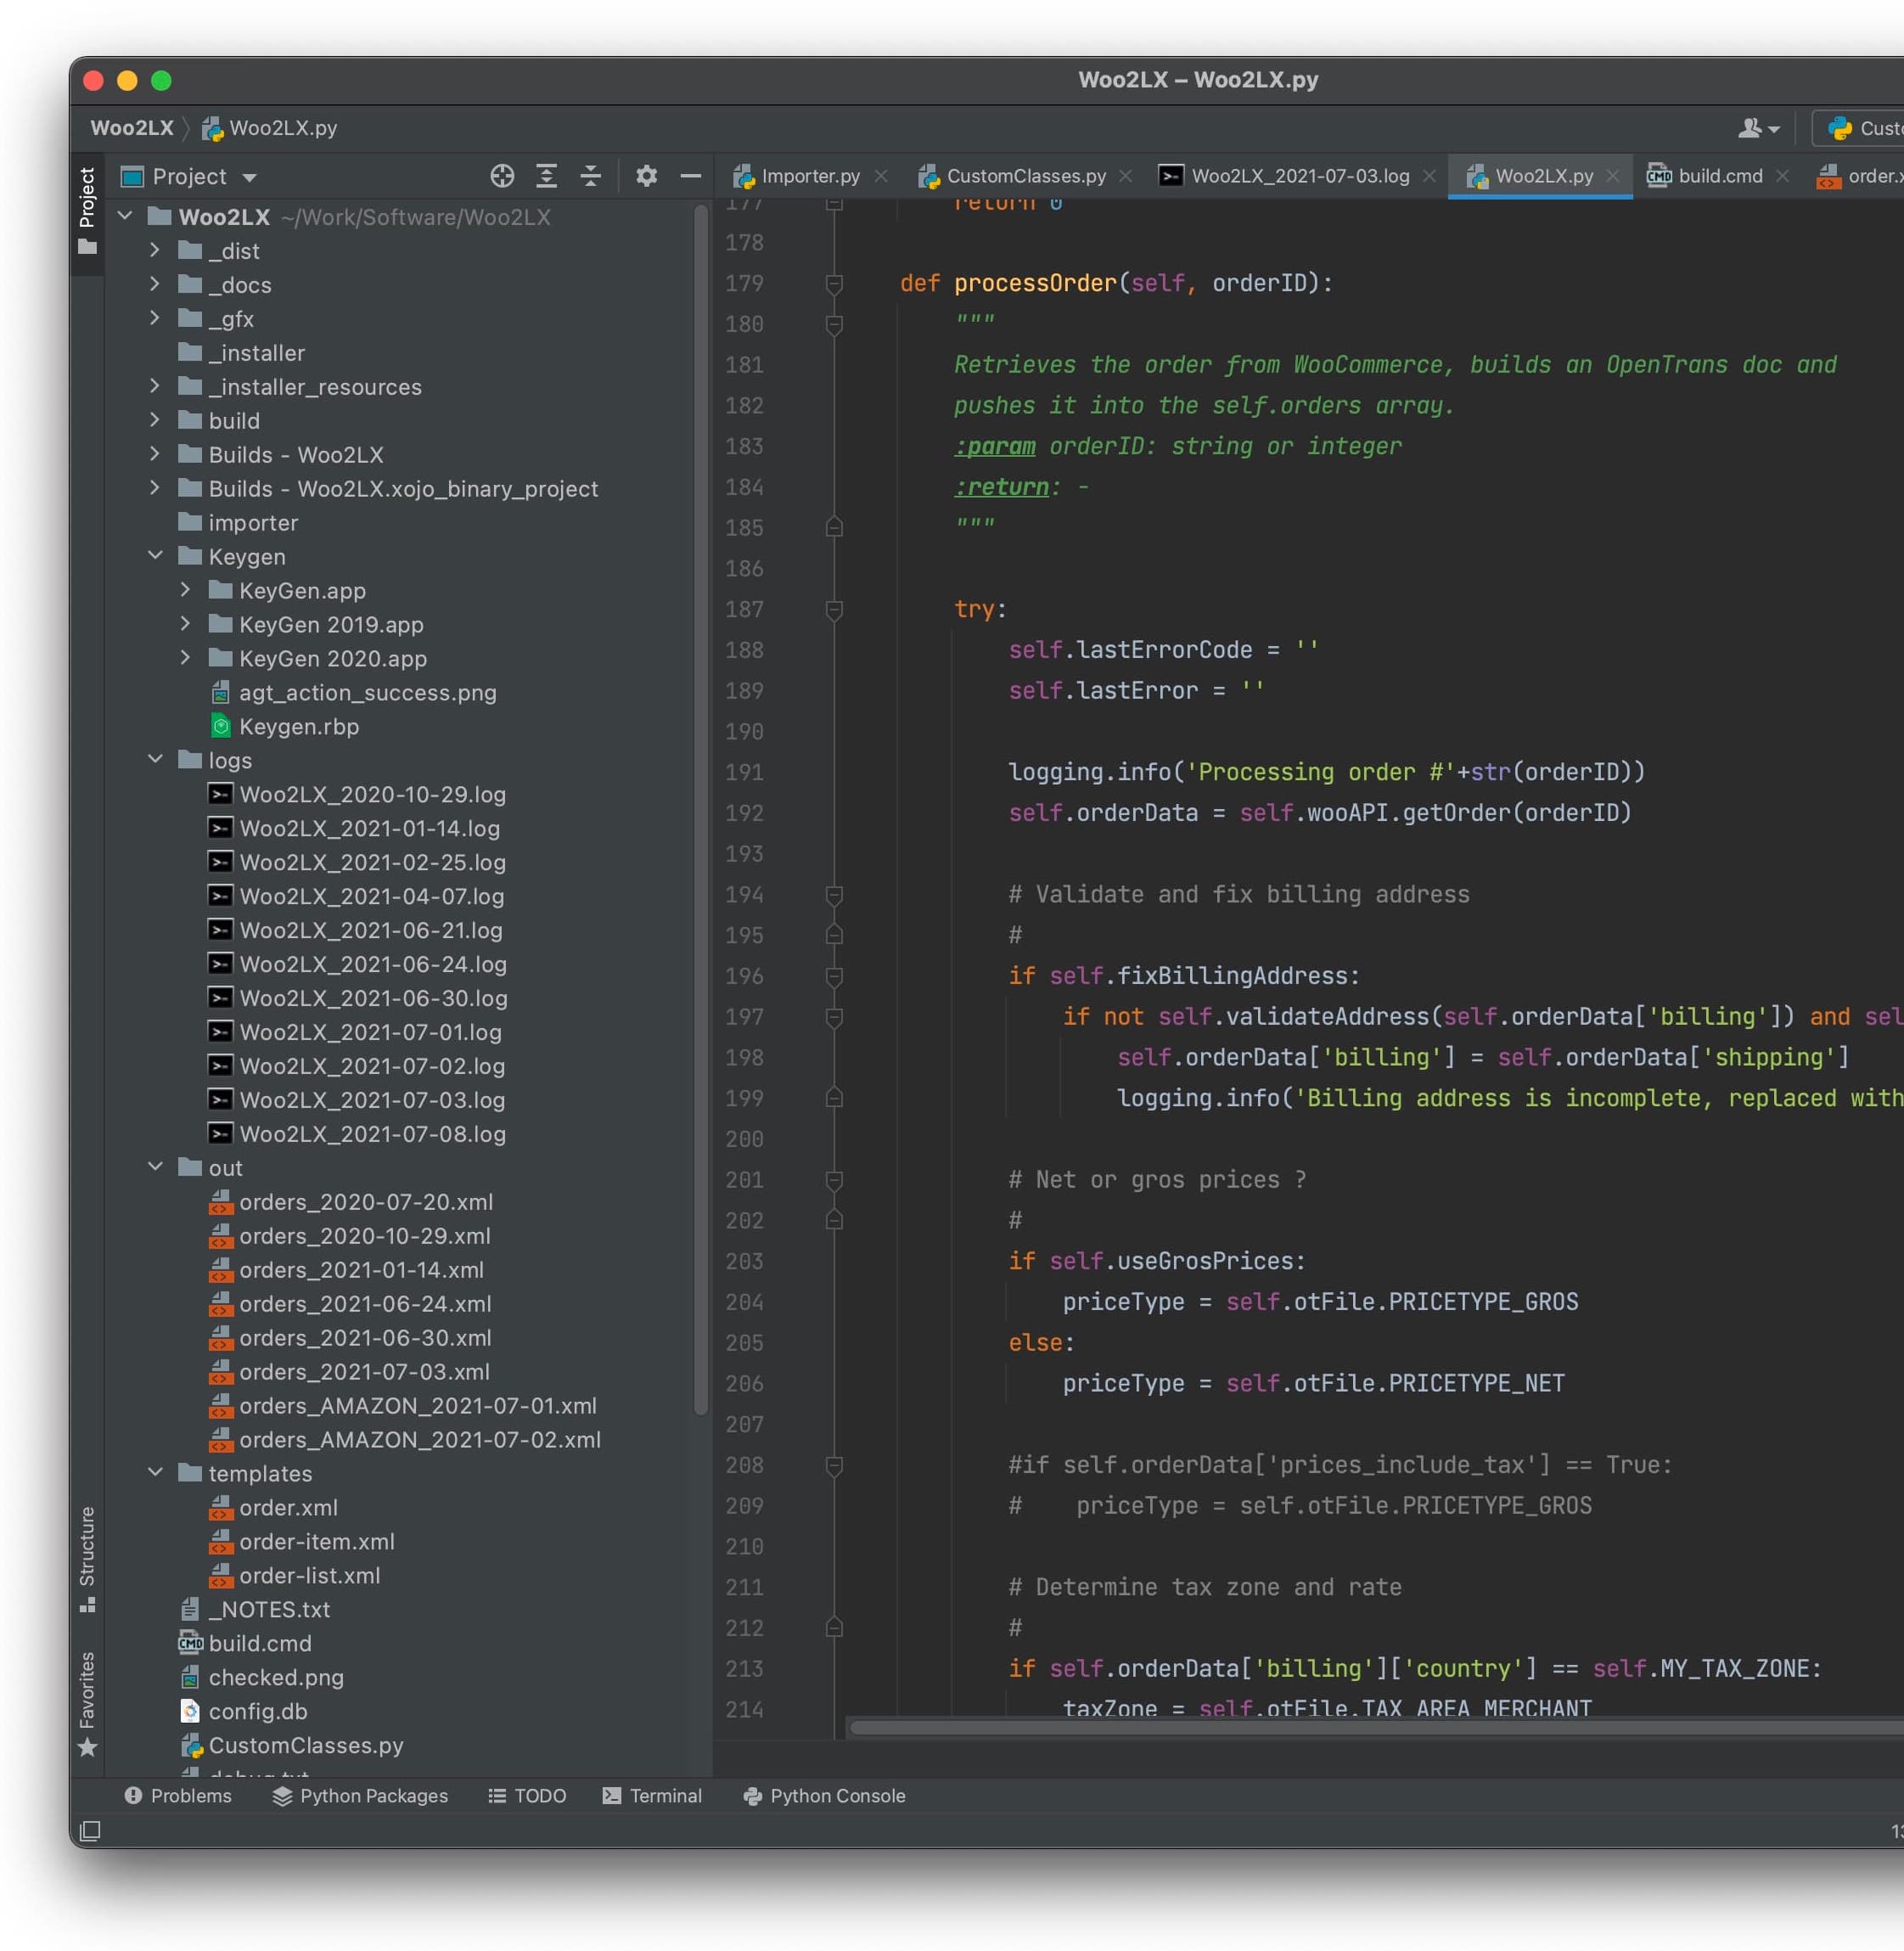The image size is (1904, 1951).
Task: Click fold marker at line 201 comment
Action: click(834, 1180)
